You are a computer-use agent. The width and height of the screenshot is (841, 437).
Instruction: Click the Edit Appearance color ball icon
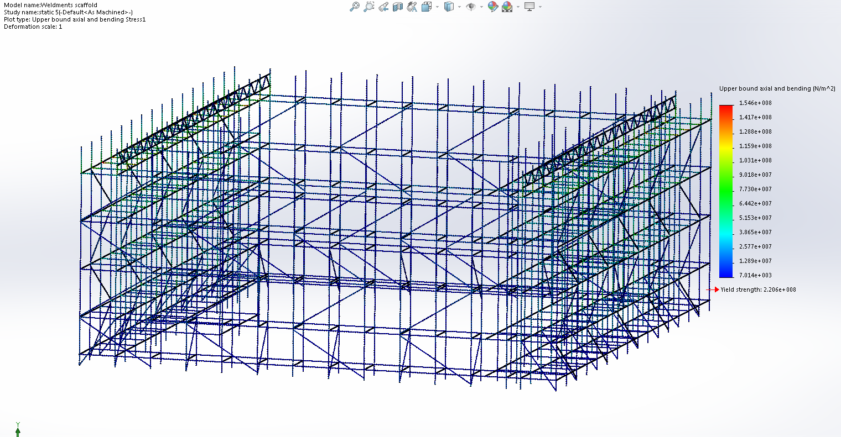pos(492,7)
